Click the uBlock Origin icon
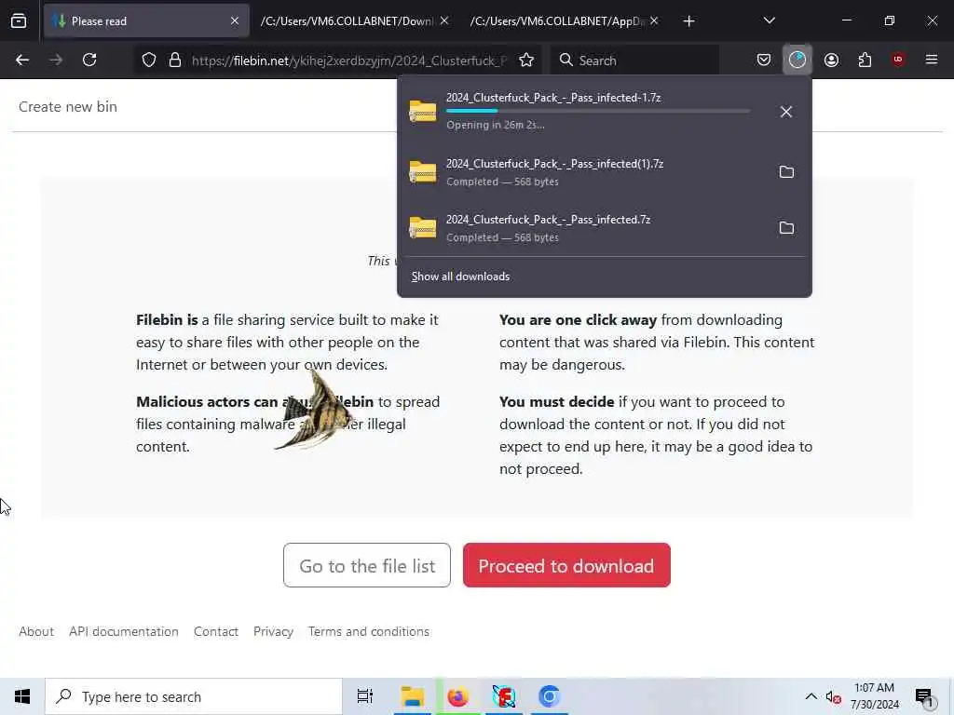Image resolution: width=954 pixels, height=715 pixels. click(x=898, y=61)
